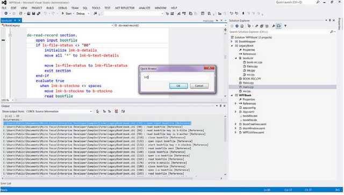Switch to the main.cpy preview tab

(208, 20)
